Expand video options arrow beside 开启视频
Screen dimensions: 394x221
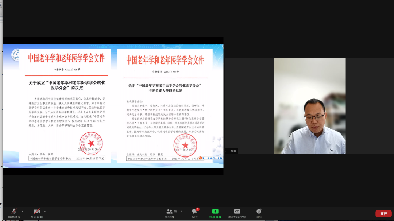click(x=45, y=212)
